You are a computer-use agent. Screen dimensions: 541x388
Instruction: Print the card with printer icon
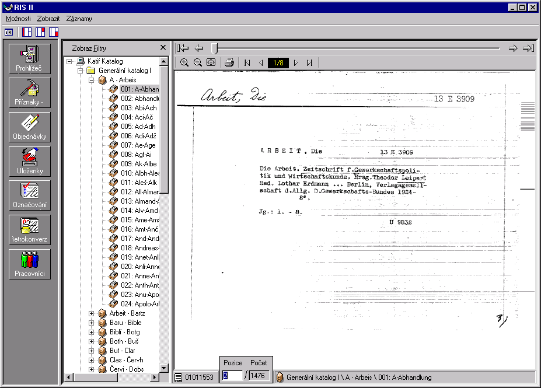click(x=230, y=62)
